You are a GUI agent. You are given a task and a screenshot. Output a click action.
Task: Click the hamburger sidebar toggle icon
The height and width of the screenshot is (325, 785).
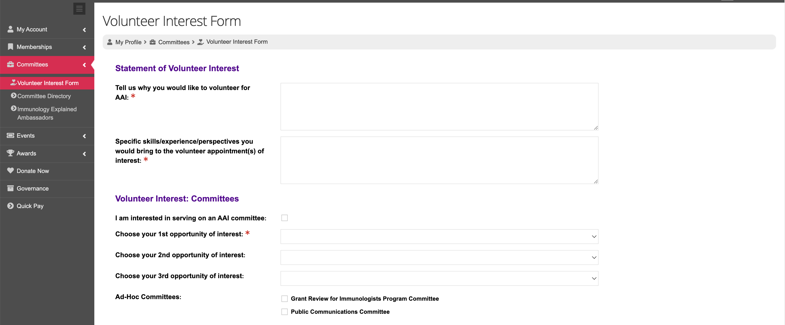[79, 9]
